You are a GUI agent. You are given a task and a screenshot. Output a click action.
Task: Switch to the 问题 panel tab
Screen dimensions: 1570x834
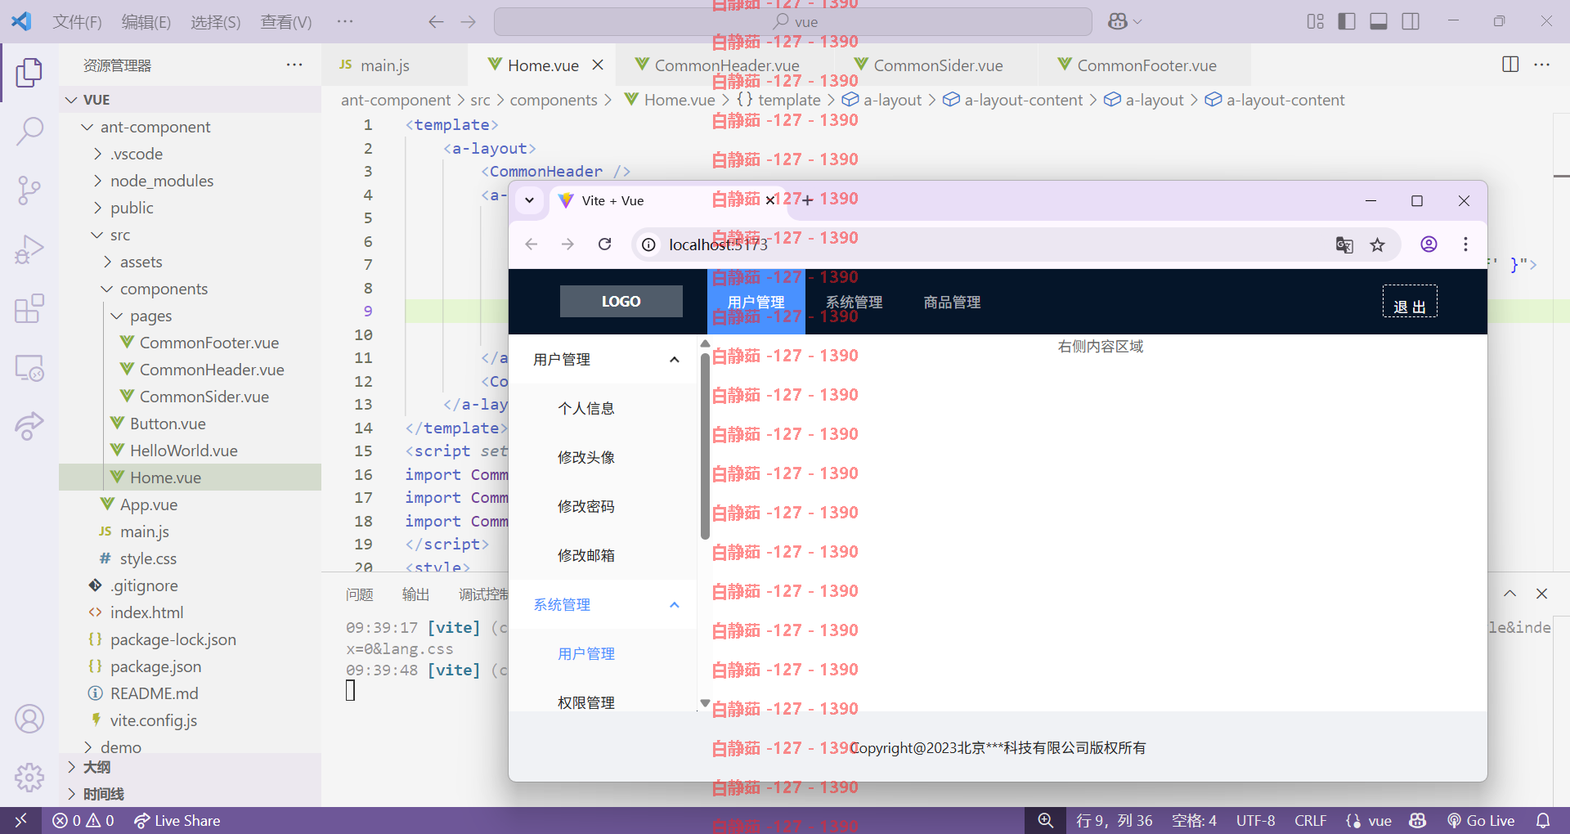[359, 594]
